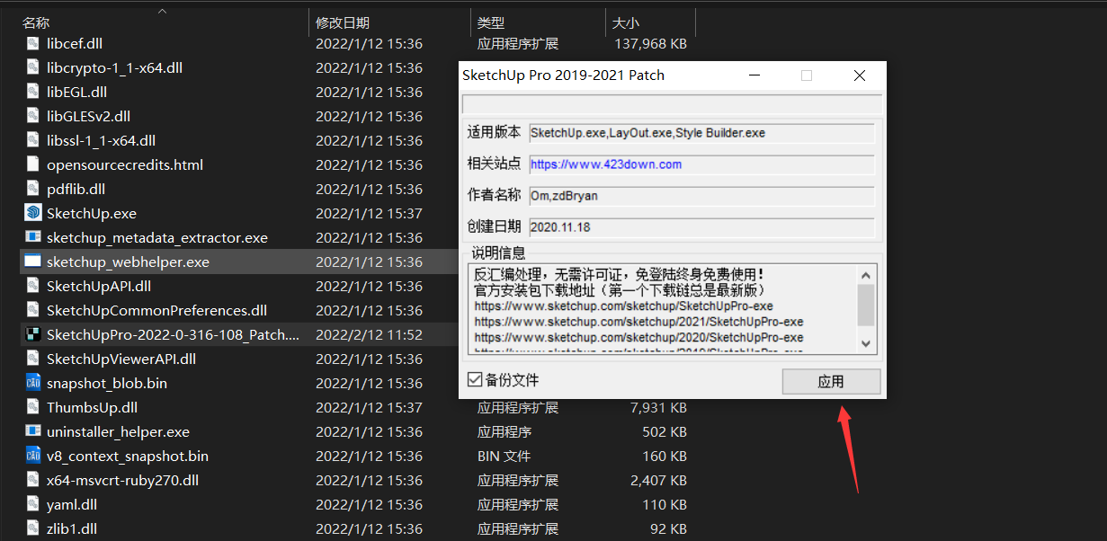Click the 110 KB size cell
1107x541 pixels.
664,504
